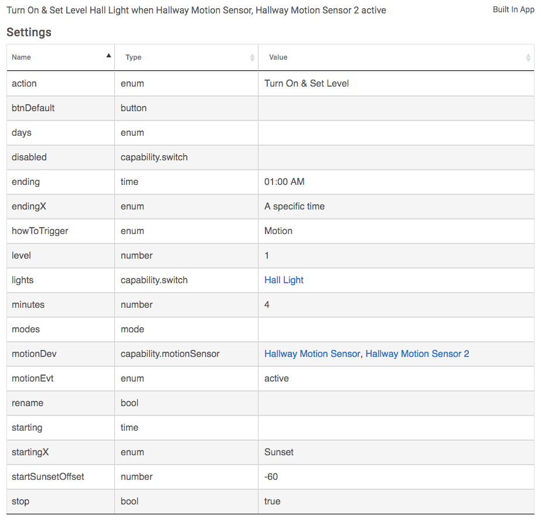This screenshot has height=522, width=541.
Task: Open the first Hallway Motion Sensor link
Action: [312, 353]
